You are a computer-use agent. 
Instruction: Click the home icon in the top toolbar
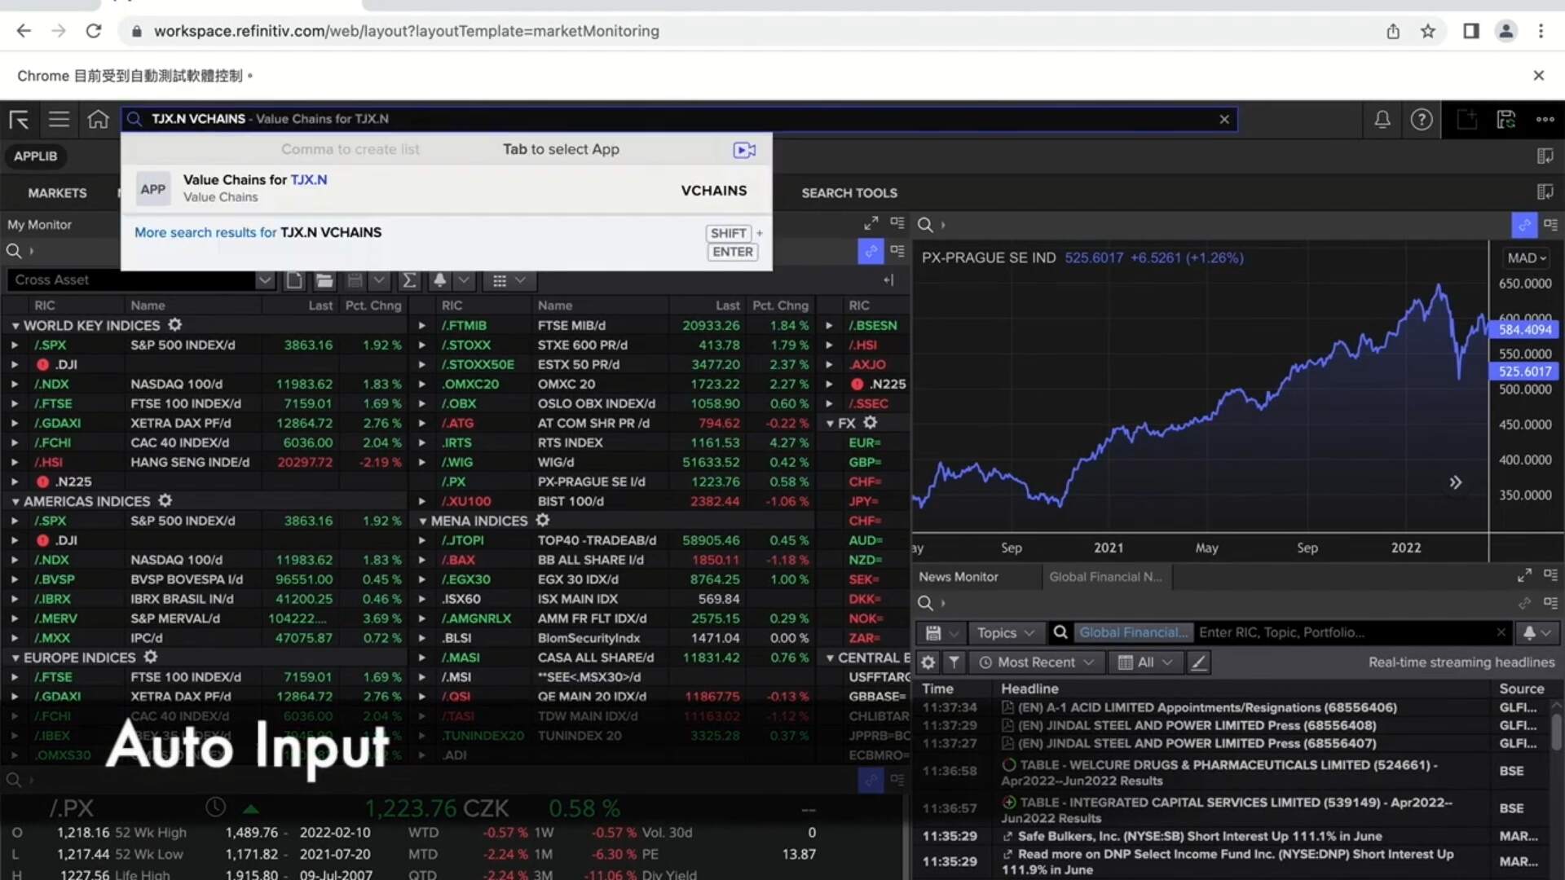[98, 120]
